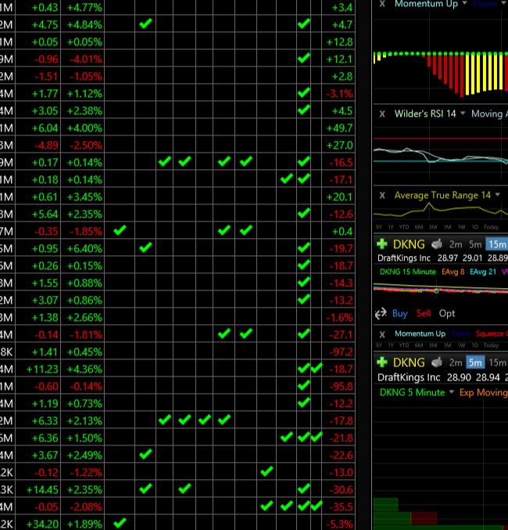The height and width of the screenshot is (530, 508).
Task: Close the Average True Range 14 panel
Action: point(382,195)
